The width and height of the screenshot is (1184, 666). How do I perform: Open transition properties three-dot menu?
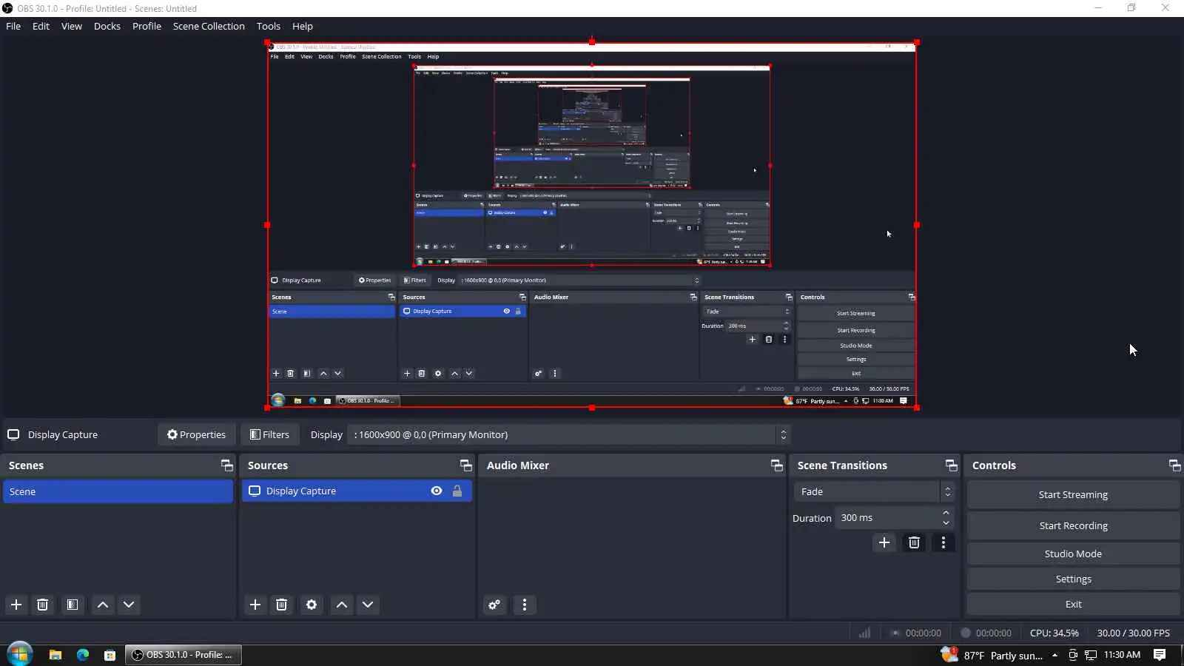point(943,542)
